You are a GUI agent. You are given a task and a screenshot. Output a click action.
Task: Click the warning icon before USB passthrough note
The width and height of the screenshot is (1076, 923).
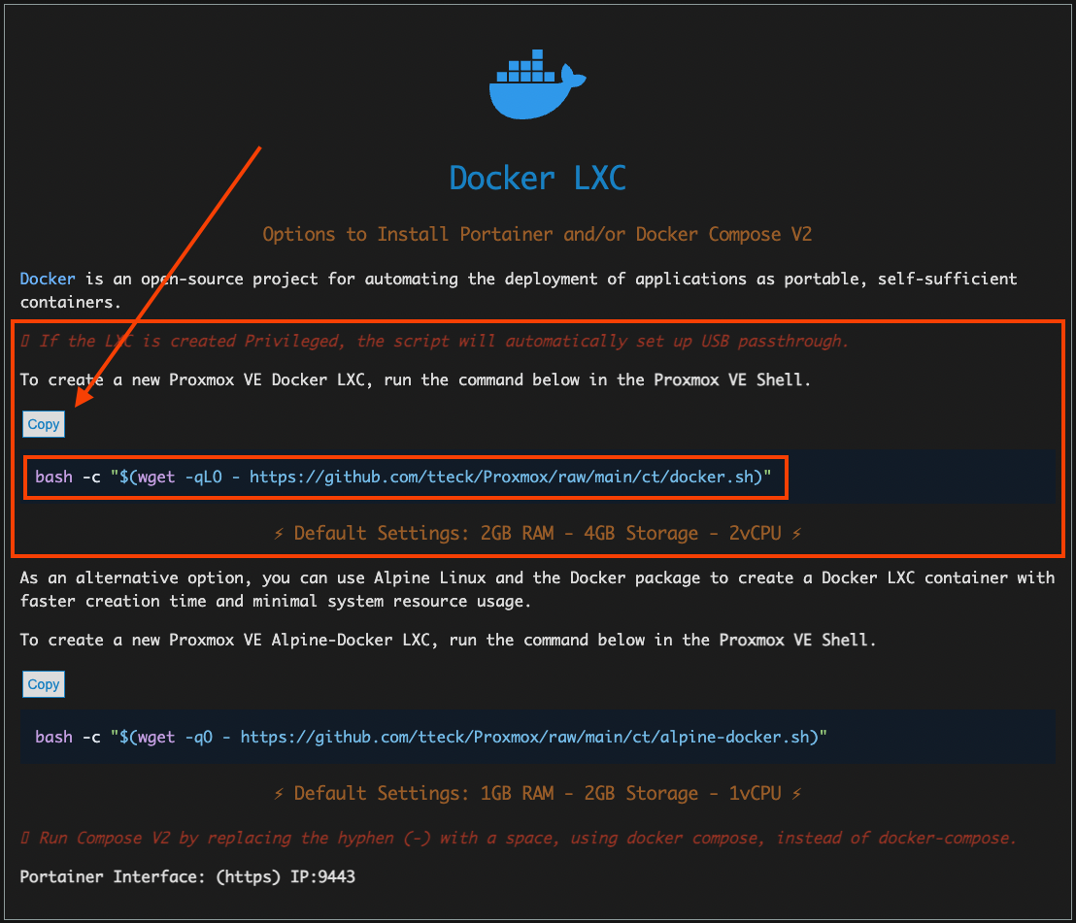(26, 341)
